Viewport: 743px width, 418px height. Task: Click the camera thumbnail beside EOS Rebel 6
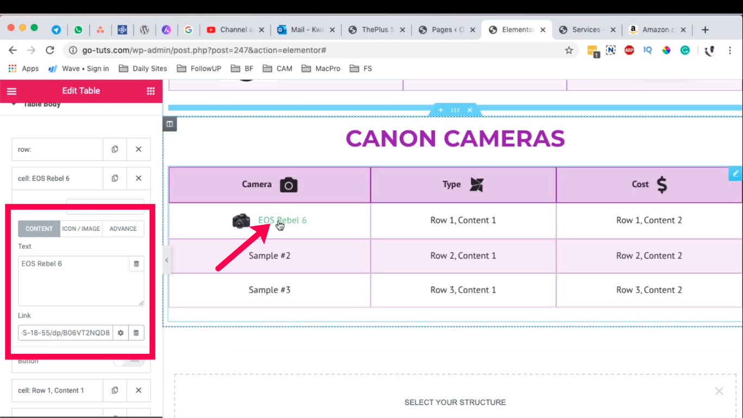coord(242,220)
